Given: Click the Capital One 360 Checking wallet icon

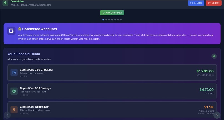Looking at the screenshot, I should pos(14,72).
